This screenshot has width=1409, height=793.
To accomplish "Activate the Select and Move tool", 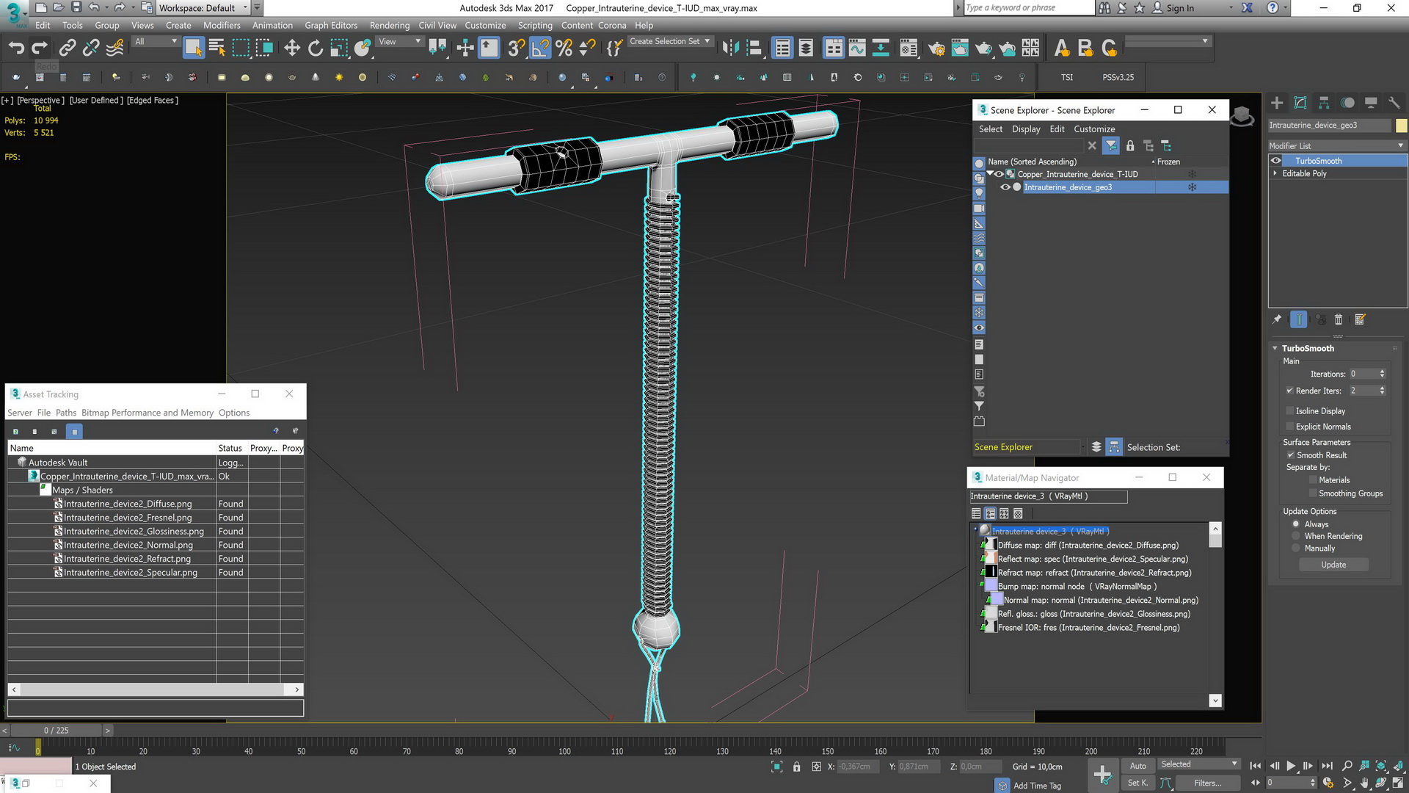I will coord(292,48).
